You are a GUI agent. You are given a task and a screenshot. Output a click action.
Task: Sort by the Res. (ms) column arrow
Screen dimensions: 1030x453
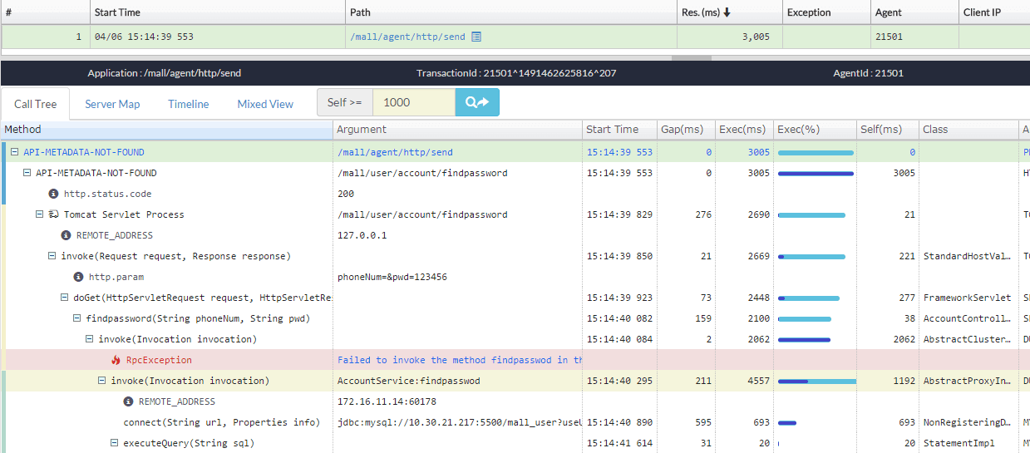[x=727, y=12]
